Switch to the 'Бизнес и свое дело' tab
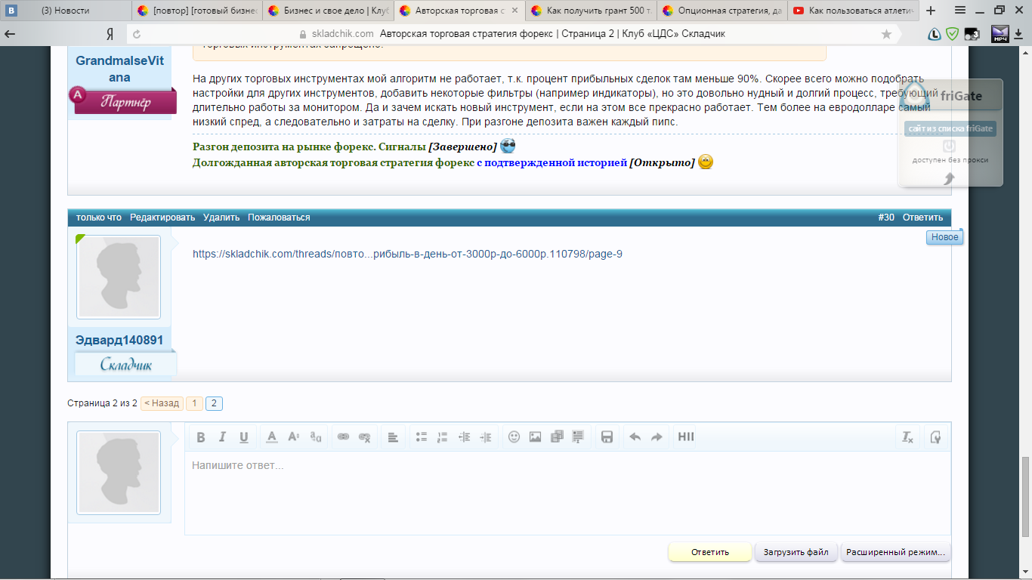The image size is (1032, 580). pos(329,11)
